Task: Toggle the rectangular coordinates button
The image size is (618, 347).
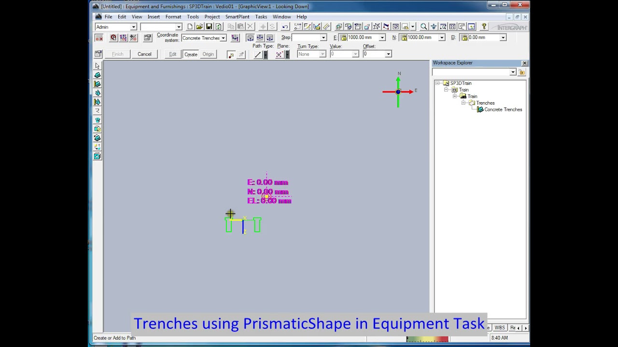Action: click(x=250, y=38)
